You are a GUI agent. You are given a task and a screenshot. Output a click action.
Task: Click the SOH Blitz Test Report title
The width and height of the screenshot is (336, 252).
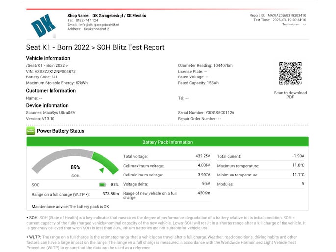coord(95,48)
